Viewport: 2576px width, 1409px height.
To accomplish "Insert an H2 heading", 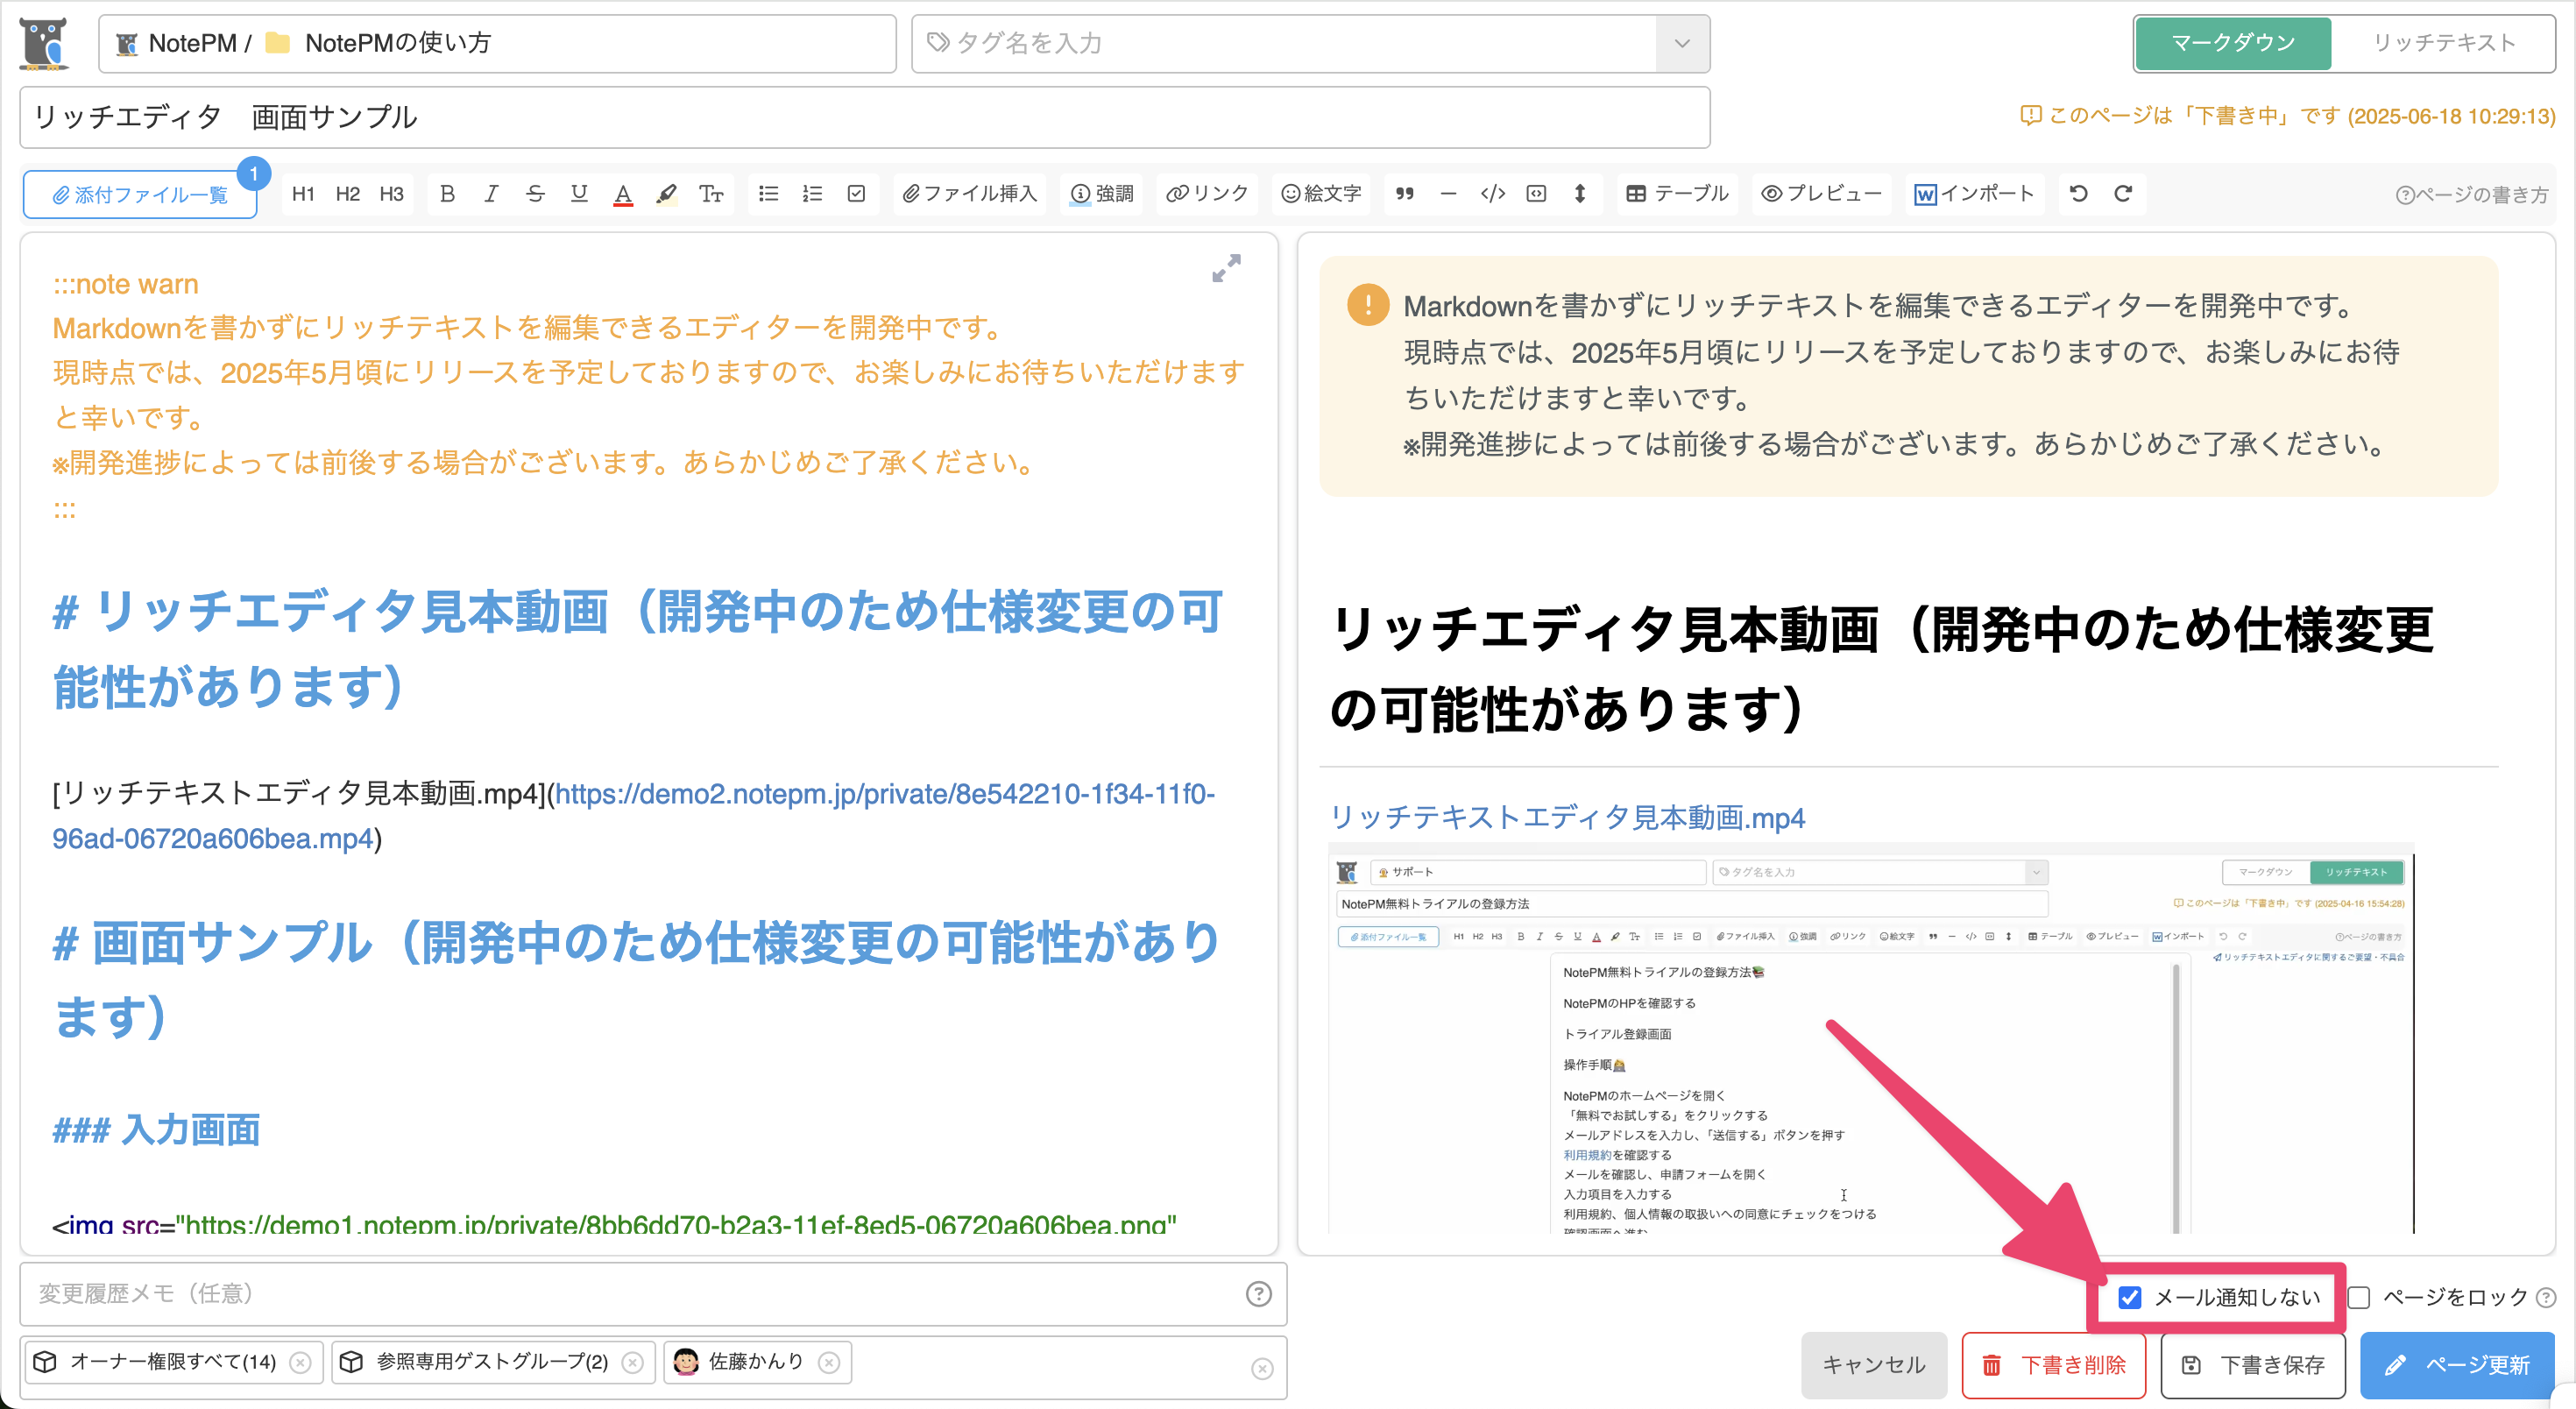I will 347,194.
